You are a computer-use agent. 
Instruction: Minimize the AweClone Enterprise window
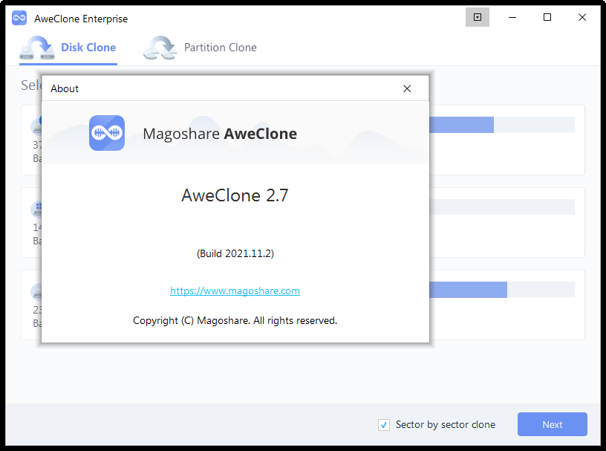(x=512, y=17)
